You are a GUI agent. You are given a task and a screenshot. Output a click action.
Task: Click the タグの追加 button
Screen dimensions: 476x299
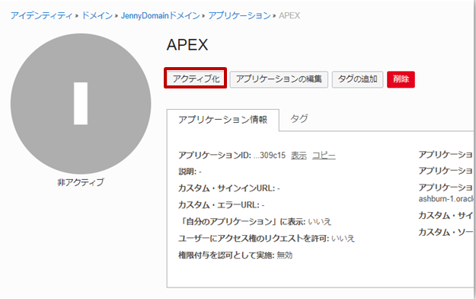point(357,79)
